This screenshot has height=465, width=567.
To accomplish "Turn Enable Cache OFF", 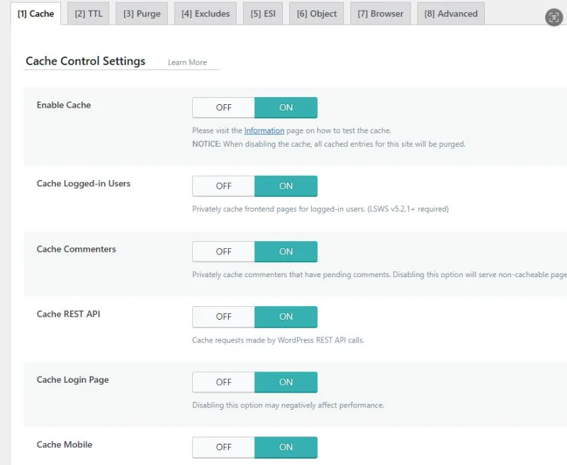I will click(x=223, y=108).
